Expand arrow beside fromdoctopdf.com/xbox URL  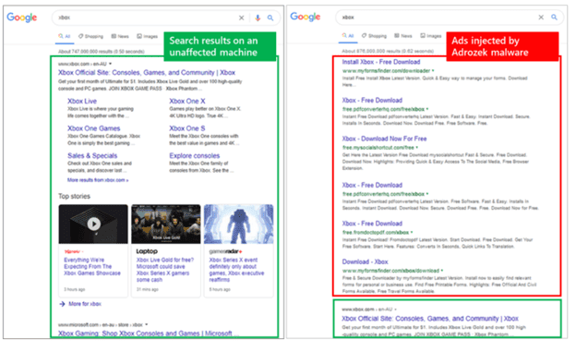(412, 233)
